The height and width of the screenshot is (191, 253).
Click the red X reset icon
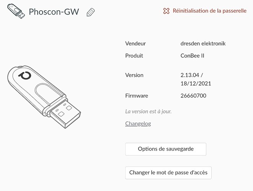(166, 11)
